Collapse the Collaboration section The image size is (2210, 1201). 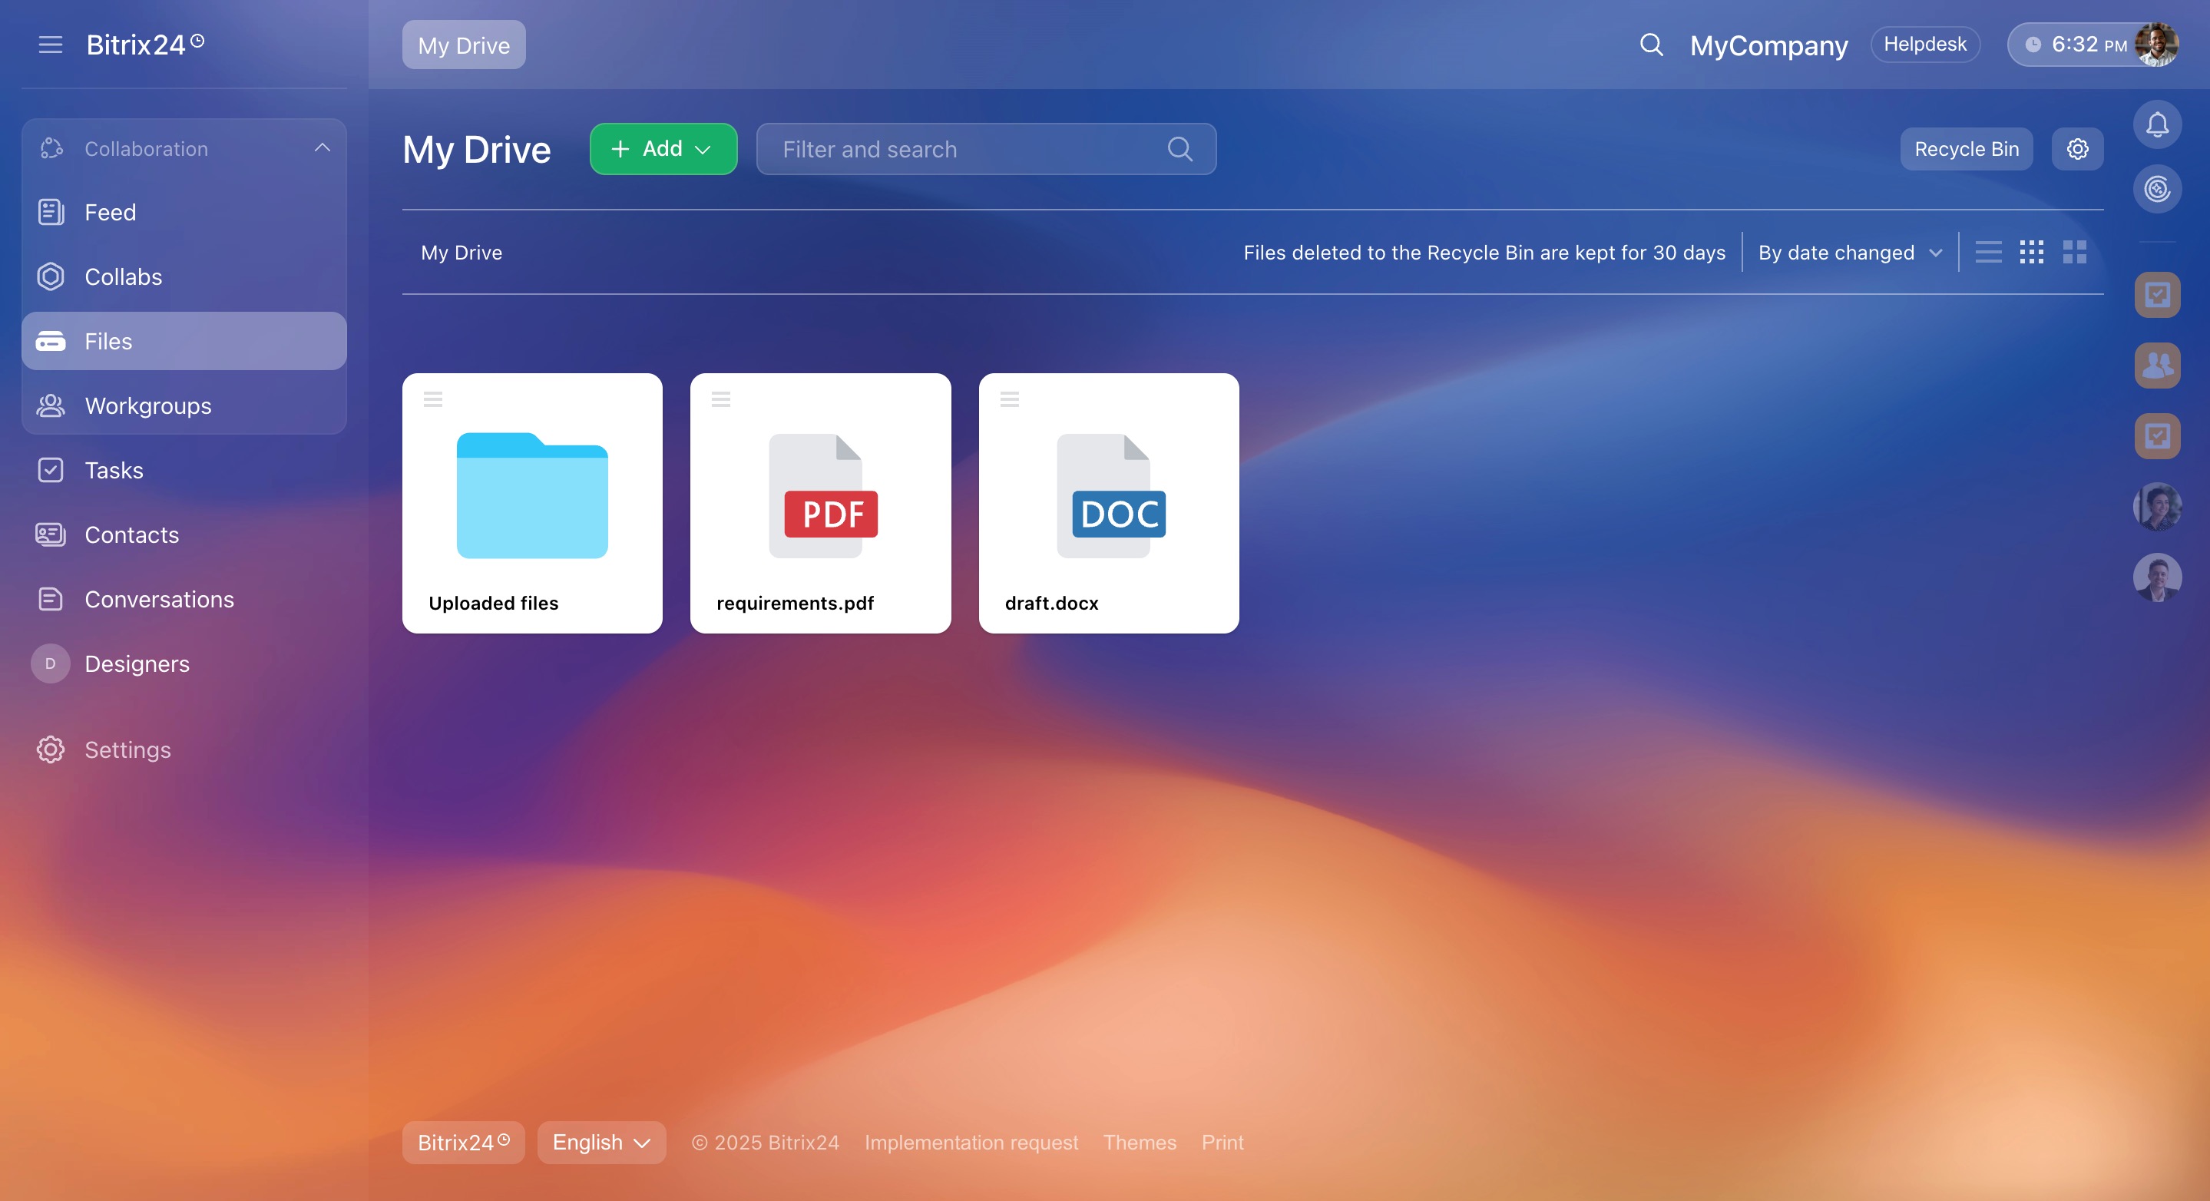tap(322, 148)
